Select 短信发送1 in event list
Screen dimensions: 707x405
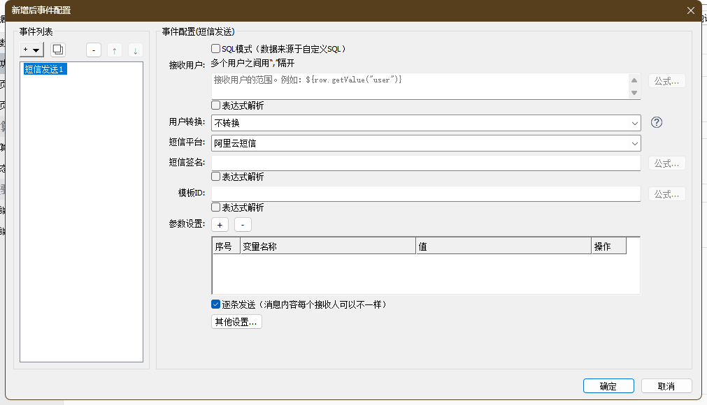click(x=45, y=69)
